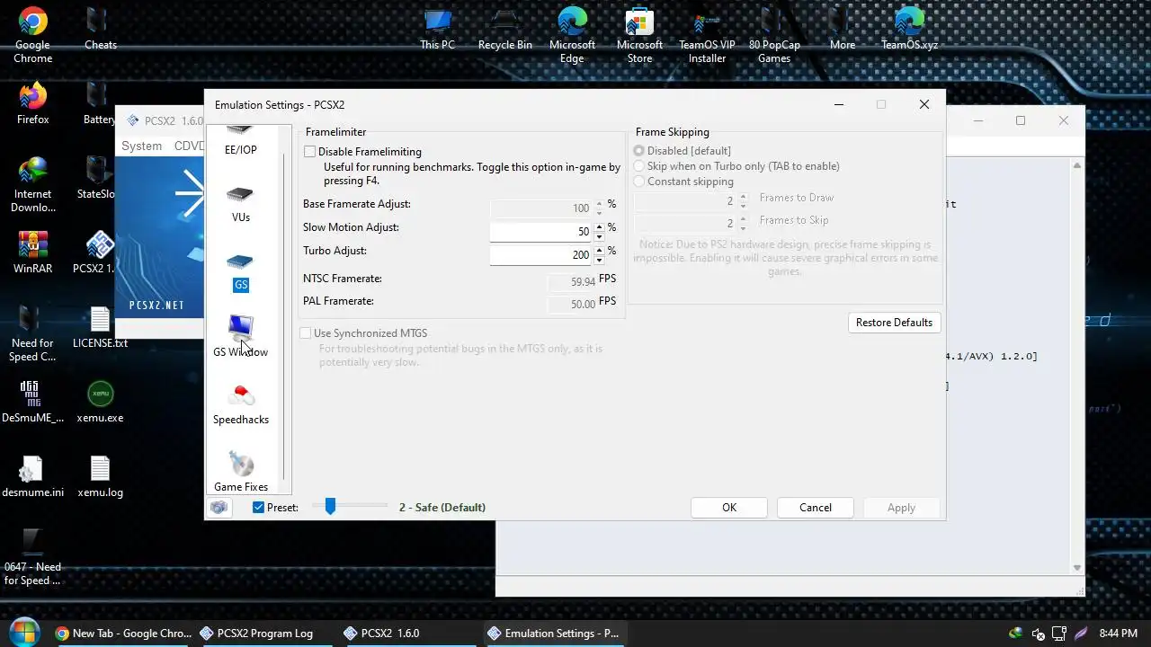Viewport: 1151px width, 647px height.
Task: Select Constant skipping radio option
Action: 639,182
